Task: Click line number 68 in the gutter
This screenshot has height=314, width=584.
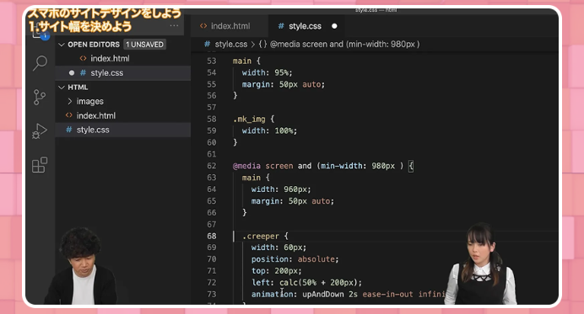Action: pos(212,236)
